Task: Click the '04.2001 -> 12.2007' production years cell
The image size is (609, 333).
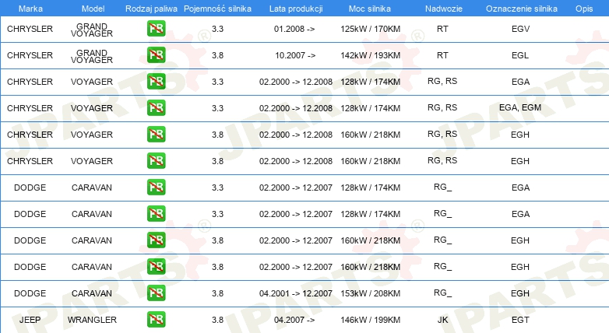Action: (x=296, y=293)
